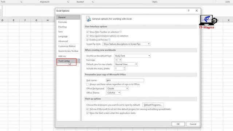233x131 pixels.
Task: Click the User name input field
Action: [x=125, y=80]
